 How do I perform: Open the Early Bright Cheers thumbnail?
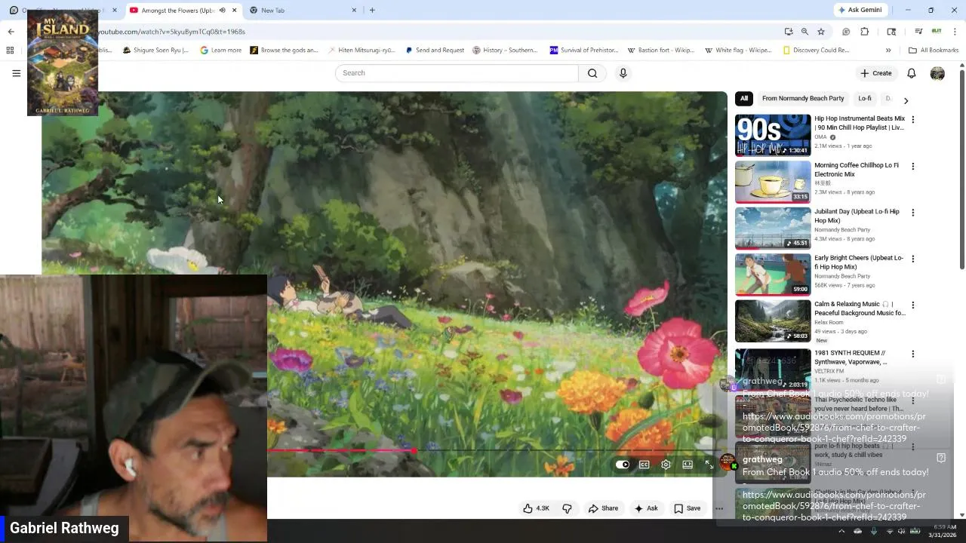tap(773, 275)
